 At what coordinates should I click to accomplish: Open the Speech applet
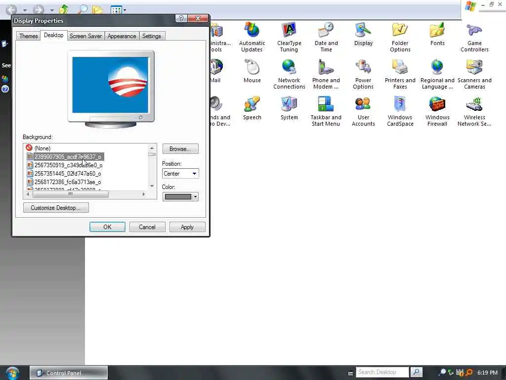tap(252, 108)
